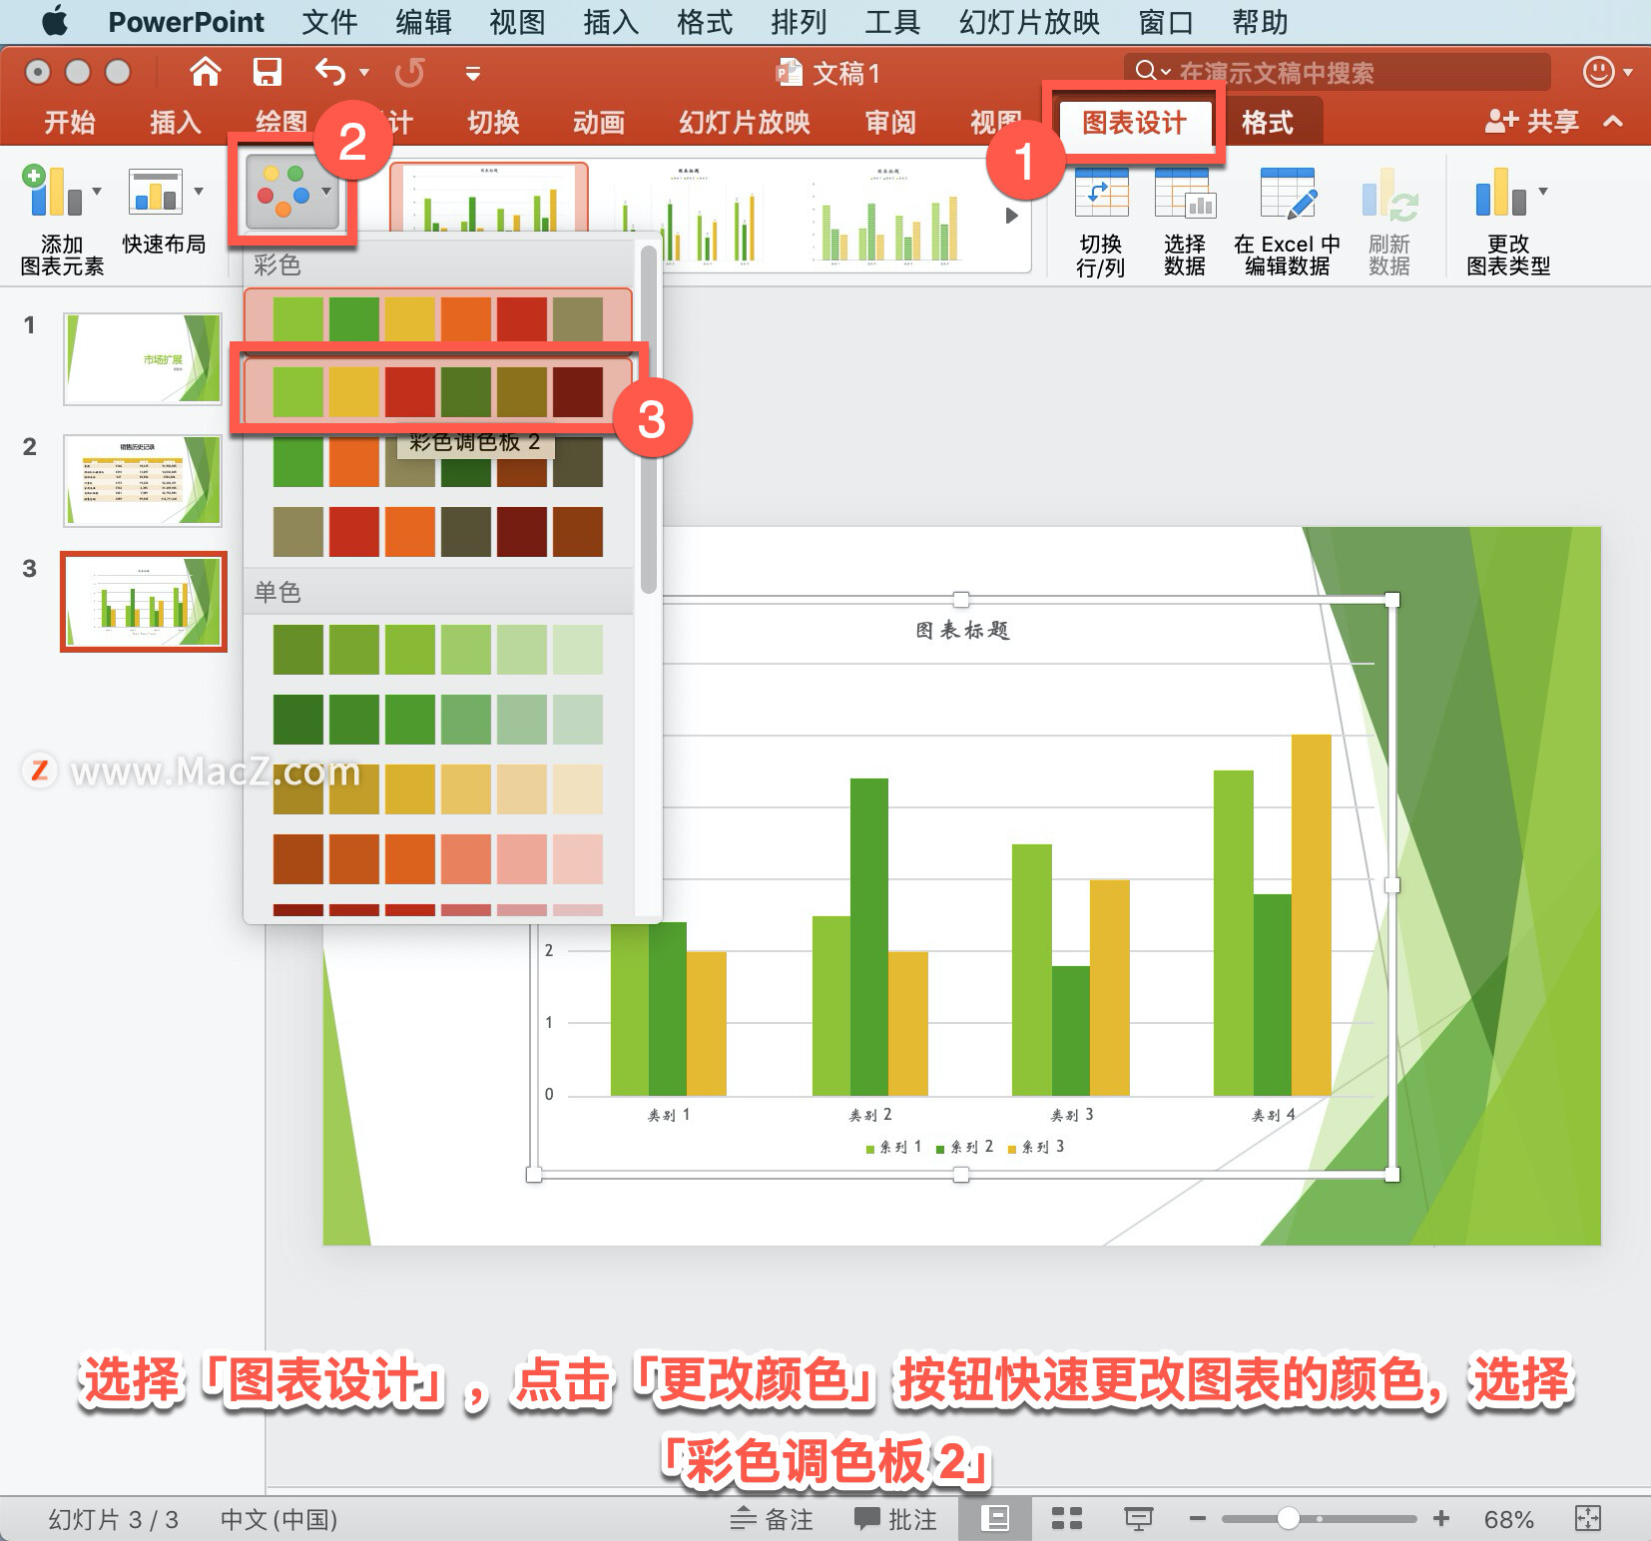Select the 图表设计 ribbon tab
1651x1541 pixels.
(1135, 123)
